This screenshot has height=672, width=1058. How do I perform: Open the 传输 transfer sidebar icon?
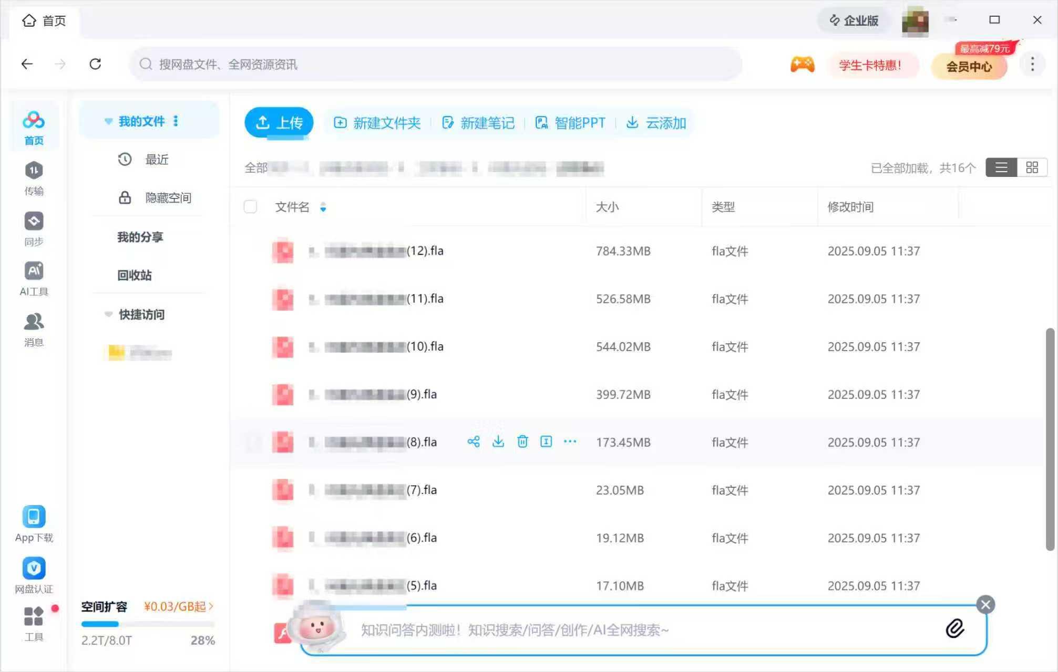click(x=34, y=178)
